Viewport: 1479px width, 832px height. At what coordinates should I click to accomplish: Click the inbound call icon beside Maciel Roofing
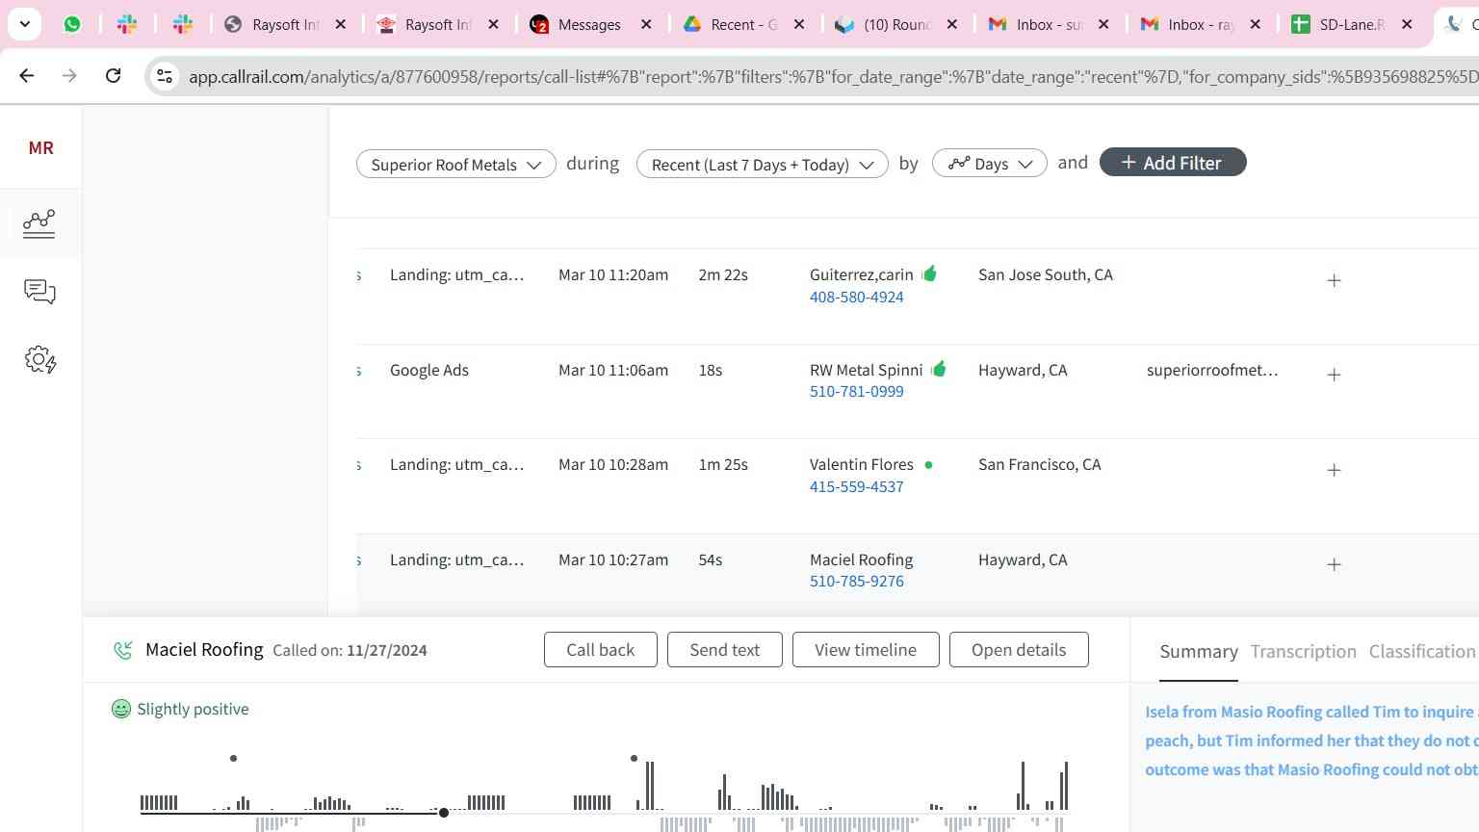click(x=123, y=651)
